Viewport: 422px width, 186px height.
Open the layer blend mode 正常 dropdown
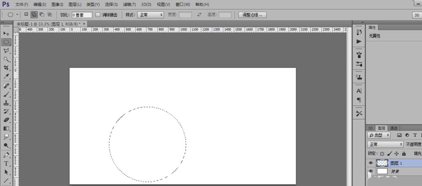(385, 144)
